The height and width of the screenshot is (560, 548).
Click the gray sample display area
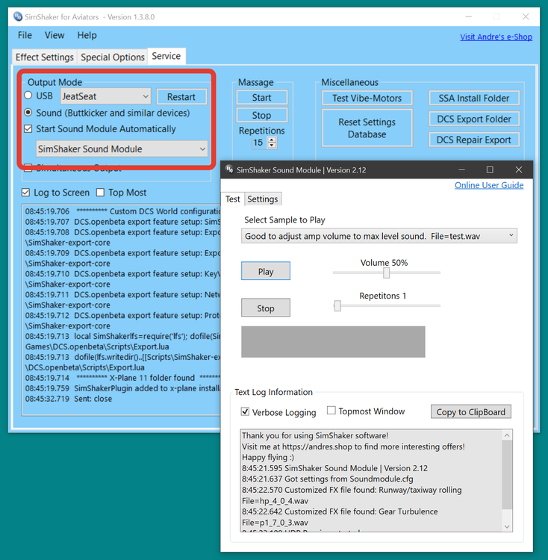[333, 341]
